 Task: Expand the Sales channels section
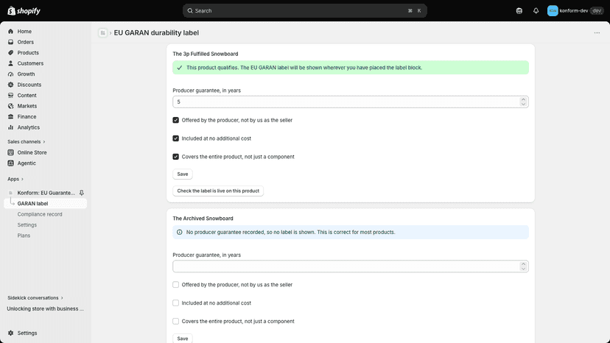coord(27,141)
